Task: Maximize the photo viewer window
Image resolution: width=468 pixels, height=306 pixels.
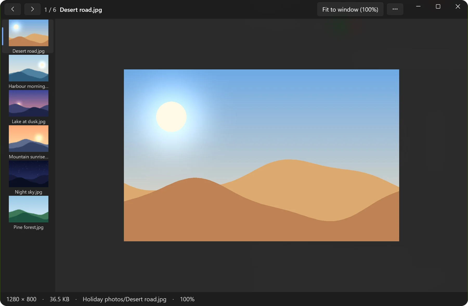Action: click(x=438, y=6)
